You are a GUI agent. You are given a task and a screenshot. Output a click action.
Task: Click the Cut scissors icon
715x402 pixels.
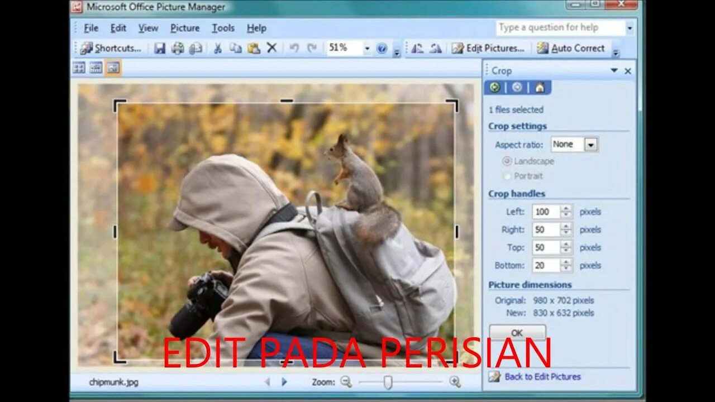click(218, 49)
